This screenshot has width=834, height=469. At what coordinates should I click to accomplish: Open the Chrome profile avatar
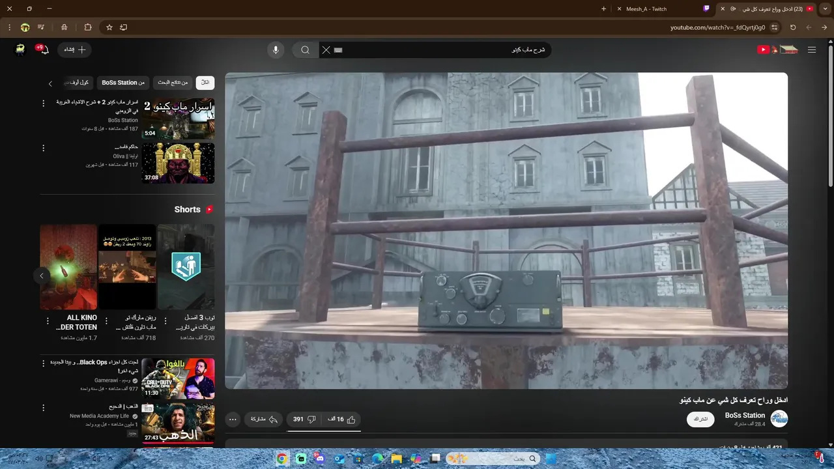click(x=25, y=27)
